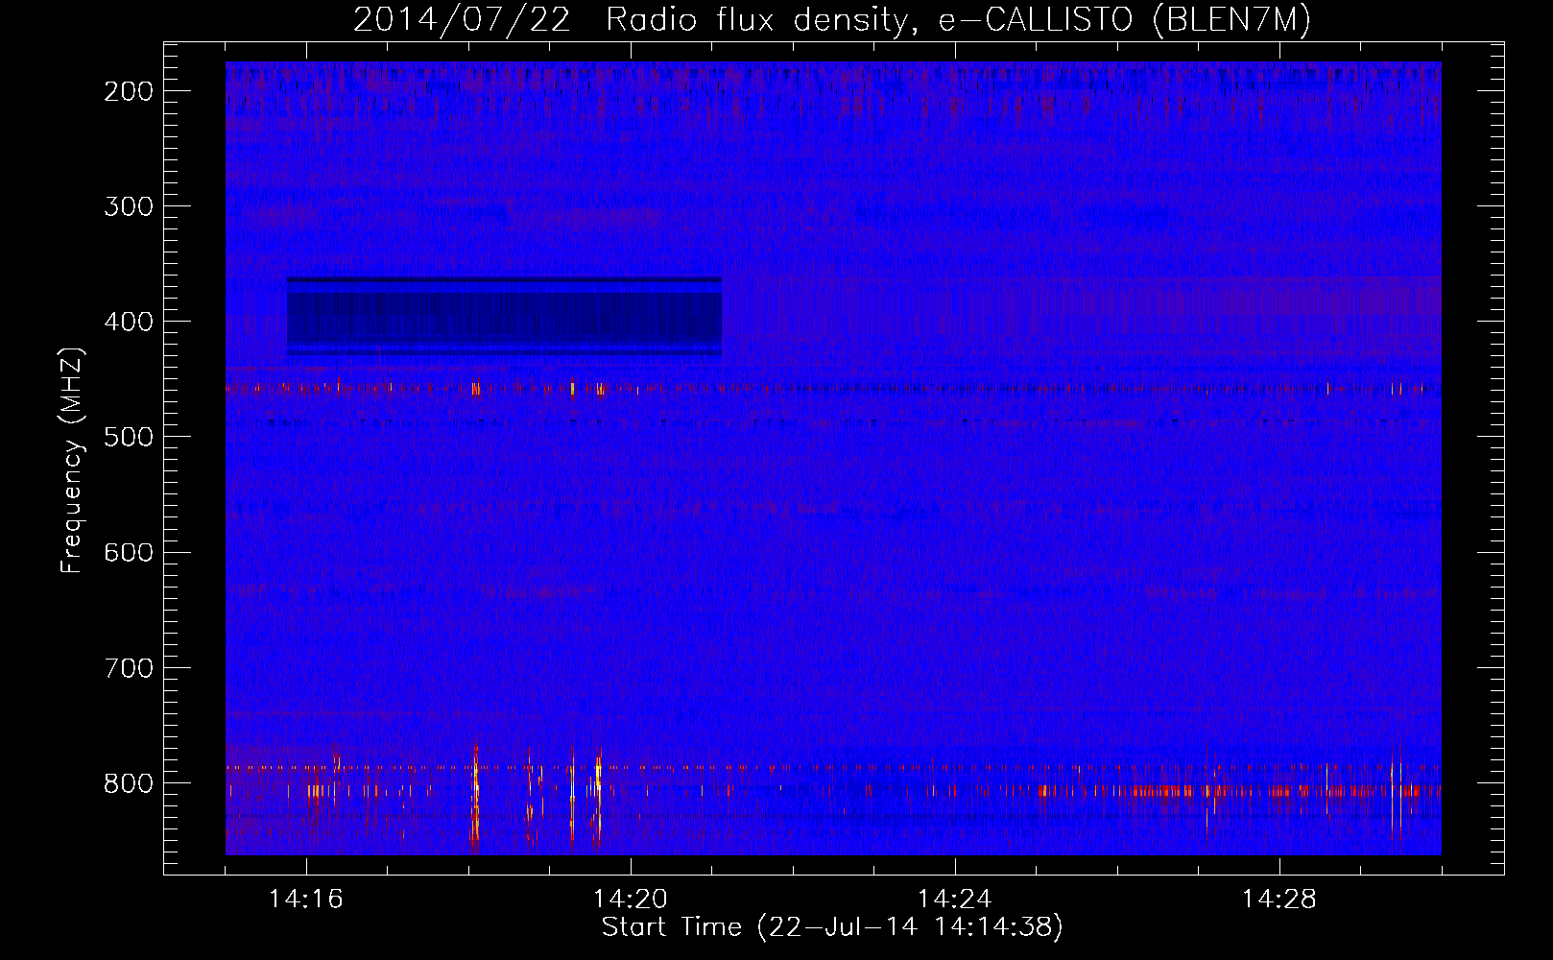The width and height of the screenshot is (1553, 960).
Task: Click the 800 frequency tick label
Action: pyautogui.click(x=128, y=782)
